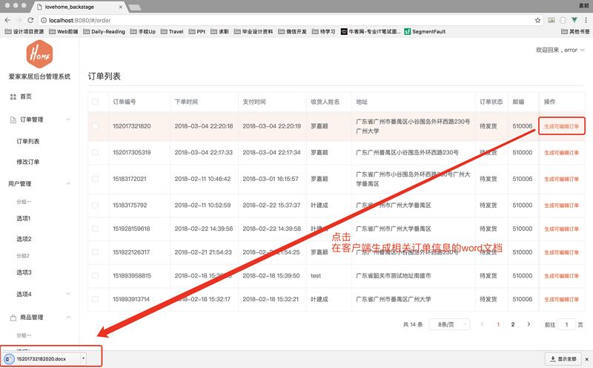Open Chrome three-dot menu
The height and width of the screenshot is (368, 593).
(586, 20)
